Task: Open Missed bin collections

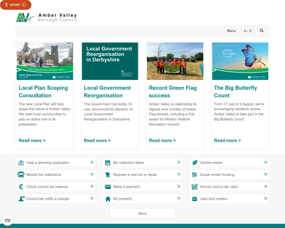Action: [x=44, y=175]
